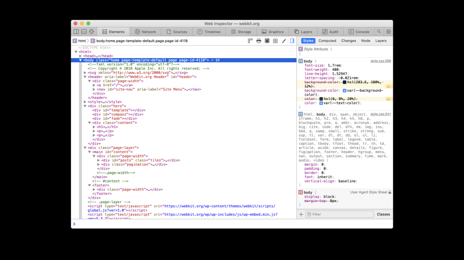The height and width of the screenshot is (260, 464).
Task: Switch to main Layers tab in toolbar
Action: point(303,32)
